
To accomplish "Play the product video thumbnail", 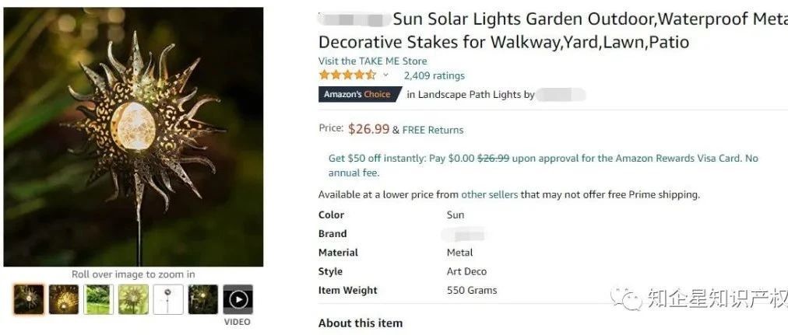I will (x=237, y=299).
